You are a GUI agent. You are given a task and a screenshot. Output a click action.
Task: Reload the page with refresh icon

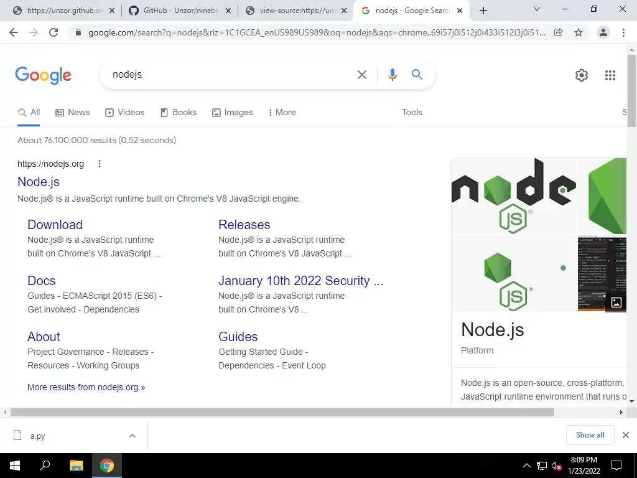coord(53,32)
